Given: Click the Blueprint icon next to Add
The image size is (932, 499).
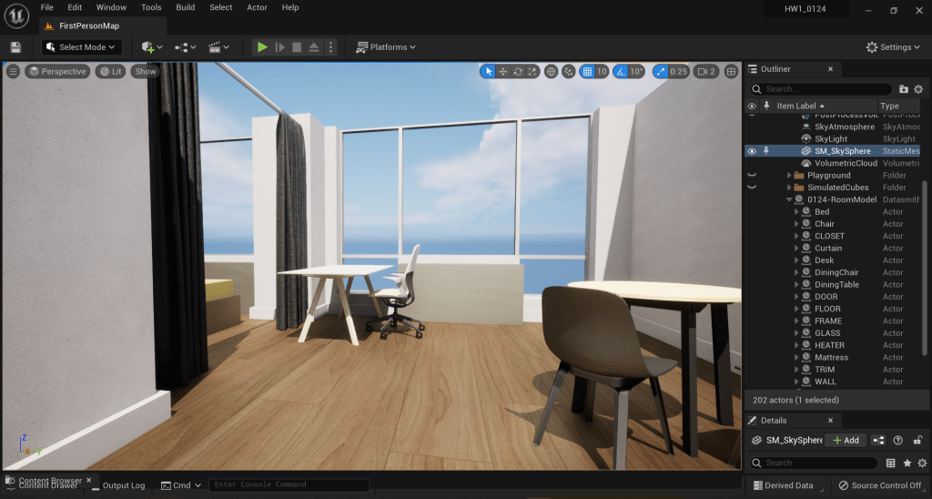Looking at the screenshot, I should click(878, 440).
